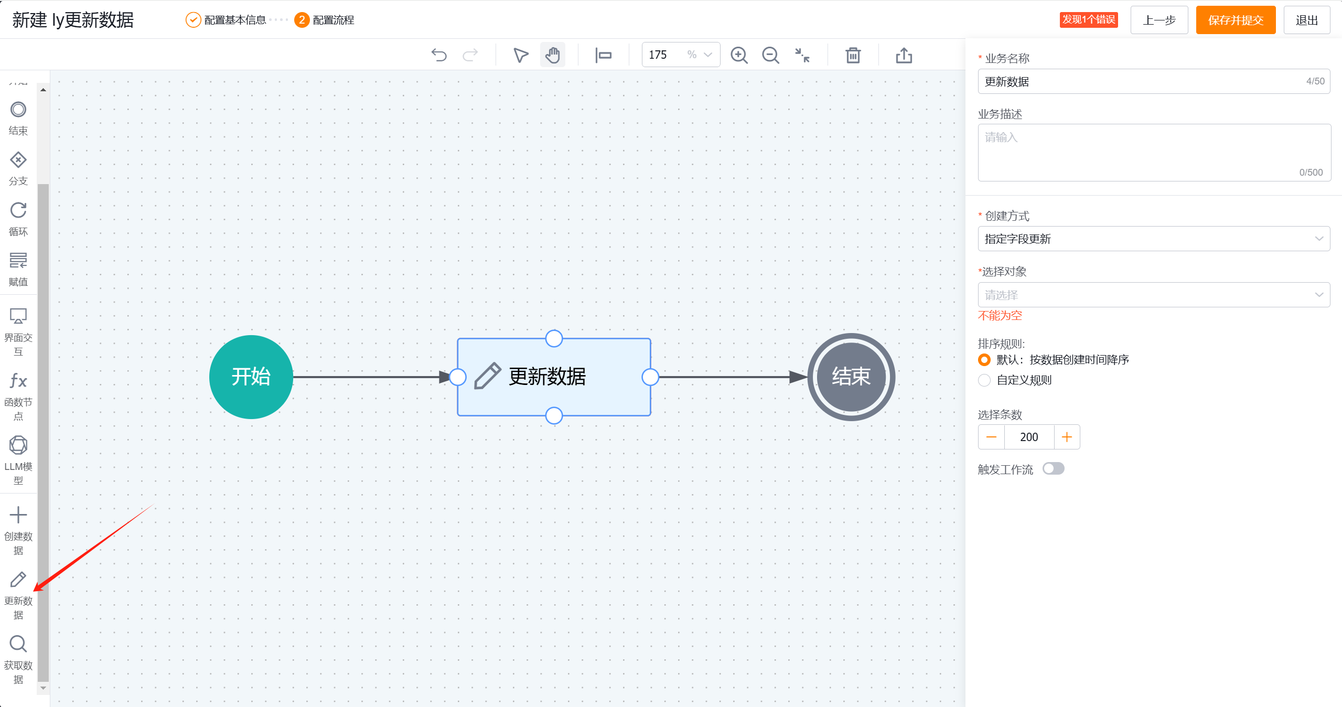The width and height of the screenshot is (1342, 707).
Task: Increase 选择条数 with the plus button
Action: coord(1067,437)
